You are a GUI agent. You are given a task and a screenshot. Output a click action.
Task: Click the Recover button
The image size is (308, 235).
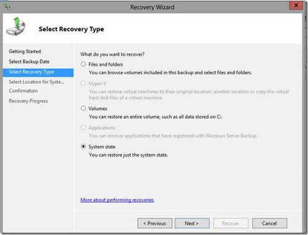click(x=231, y=223)
